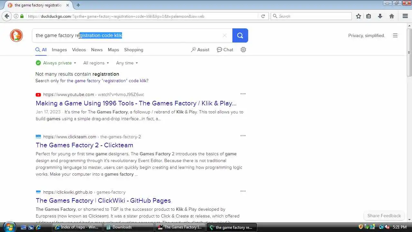Open the Pale Moon hamburger menu
This screenshot has height=232, width=412.
(x=405, y=16)
